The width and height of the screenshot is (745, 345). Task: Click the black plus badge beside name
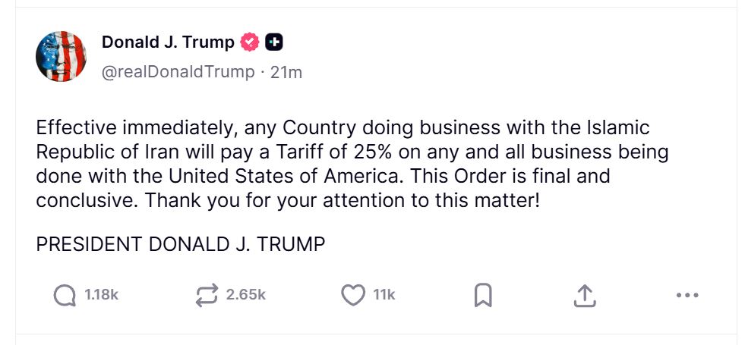click(273, 43)
